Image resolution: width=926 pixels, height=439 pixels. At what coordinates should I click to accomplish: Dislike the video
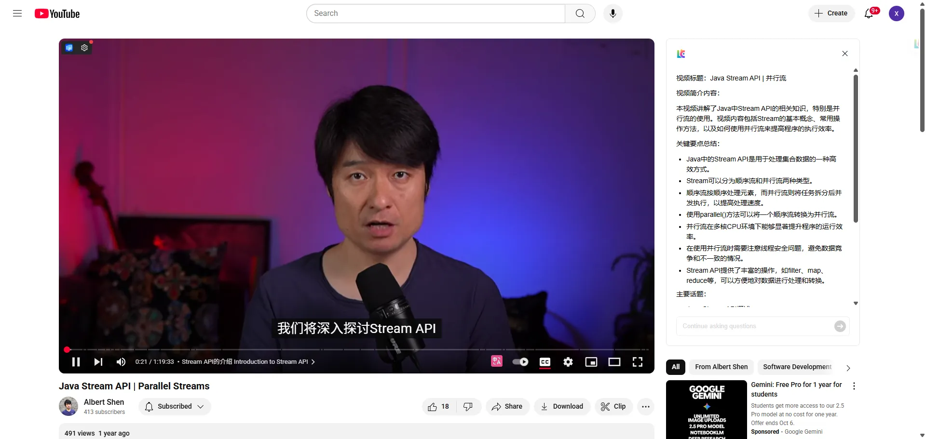pos(468,407)
